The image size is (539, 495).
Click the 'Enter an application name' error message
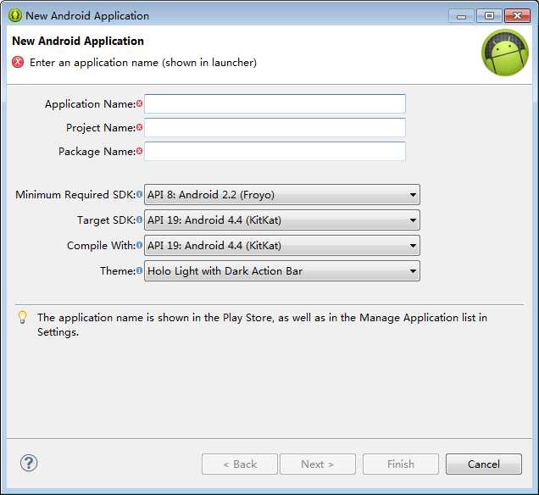tap(143, 63)
